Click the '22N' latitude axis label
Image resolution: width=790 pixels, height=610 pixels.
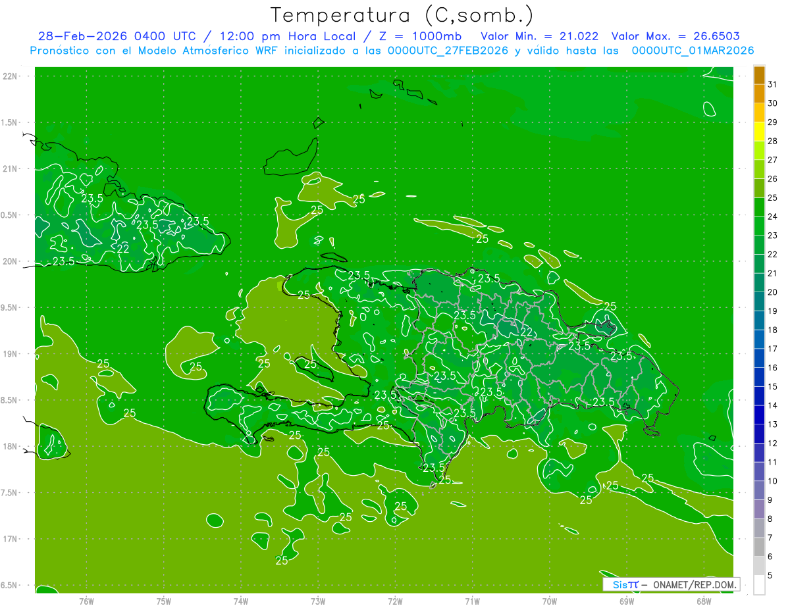[11, 76]
